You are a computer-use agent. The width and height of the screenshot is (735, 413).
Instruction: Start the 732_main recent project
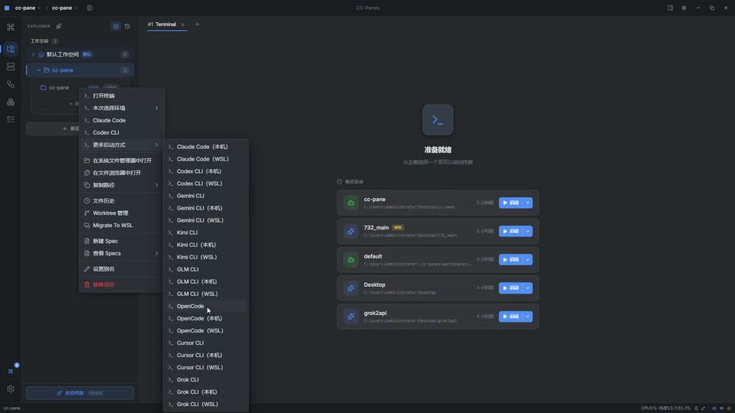pyautogui.click(x=511, y=231)
